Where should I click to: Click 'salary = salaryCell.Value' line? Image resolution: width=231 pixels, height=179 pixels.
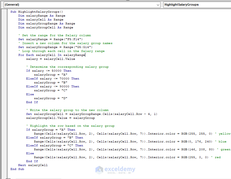click(x=51, y=59)
